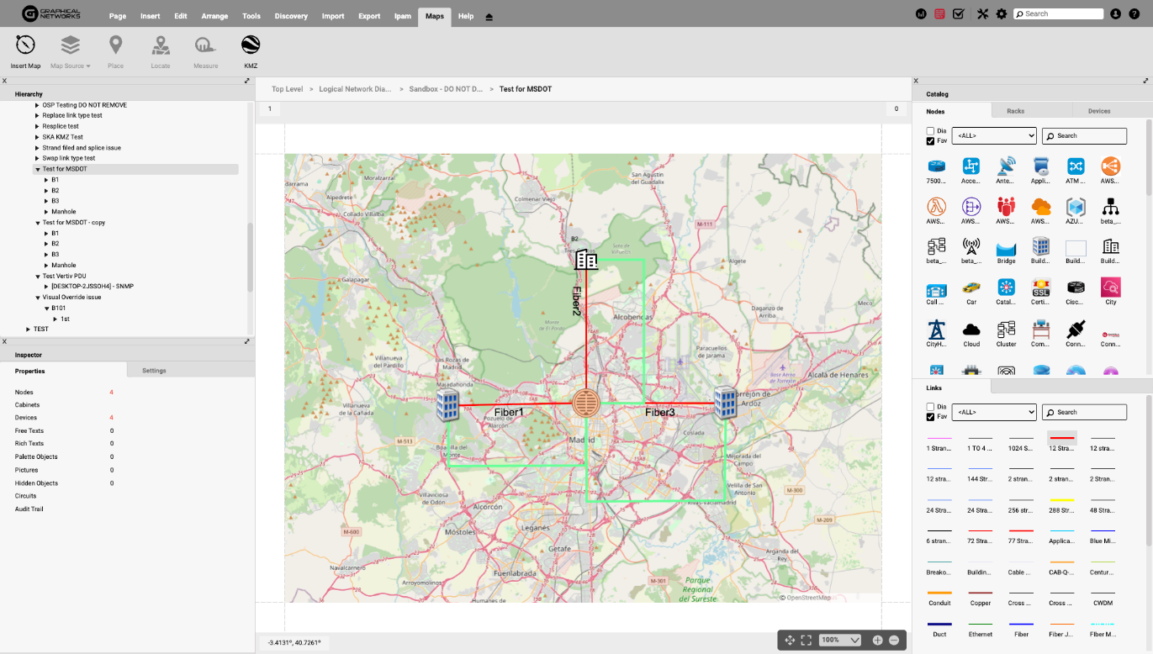Select the Bridge node in the Catalog
The width and height of the screenshot is (1153, 654).
(x=1006, y=248)
